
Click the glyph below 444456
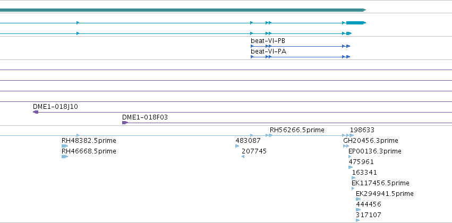[x=359, y=210]
